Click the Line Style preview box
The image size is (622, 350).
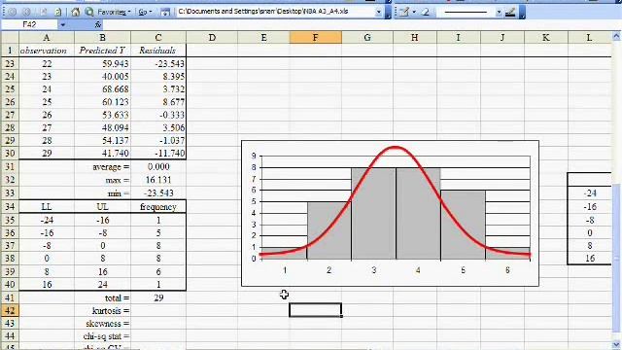466,12
